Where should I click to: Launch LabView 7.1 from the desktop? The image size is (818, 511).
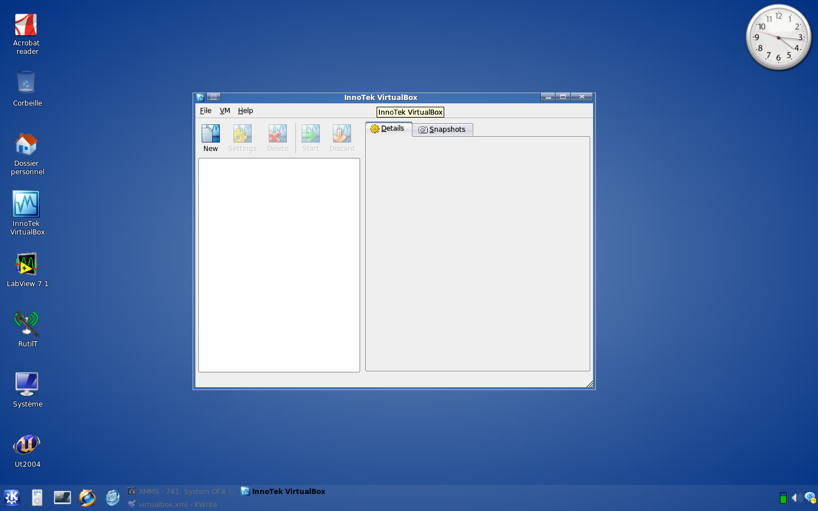pos(27,269)
